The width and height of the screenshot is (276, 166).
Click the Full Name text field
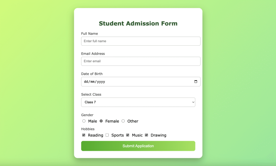click(141, 41)
